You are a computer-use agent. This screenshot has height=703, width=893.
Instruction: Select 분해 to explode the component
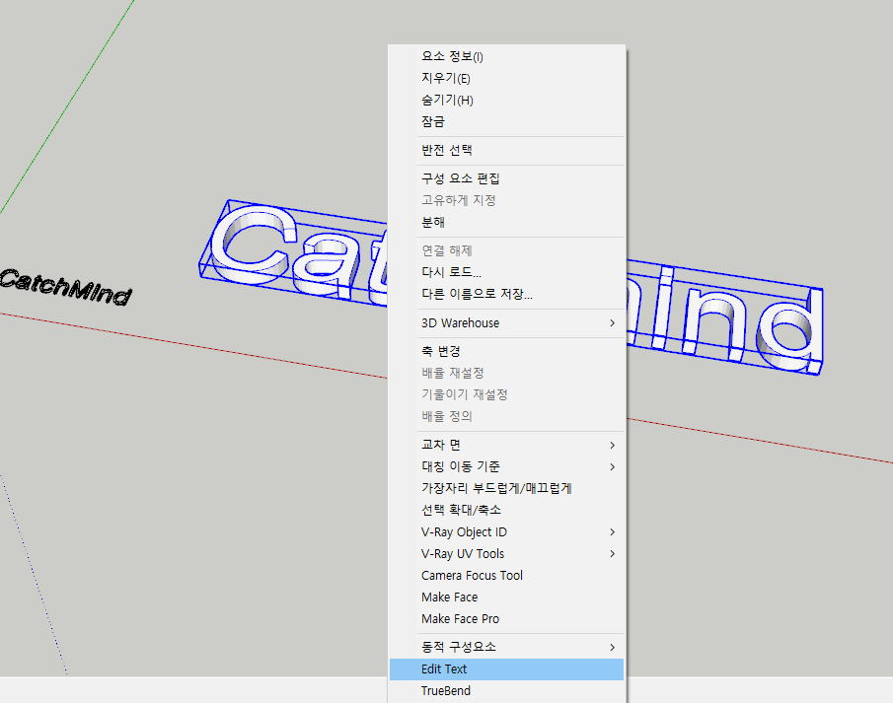[x=506, y=222]
